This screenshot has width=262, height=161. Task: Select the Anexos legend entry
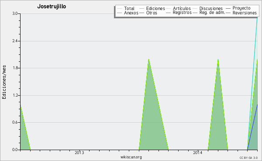click(x=131, y=13)
